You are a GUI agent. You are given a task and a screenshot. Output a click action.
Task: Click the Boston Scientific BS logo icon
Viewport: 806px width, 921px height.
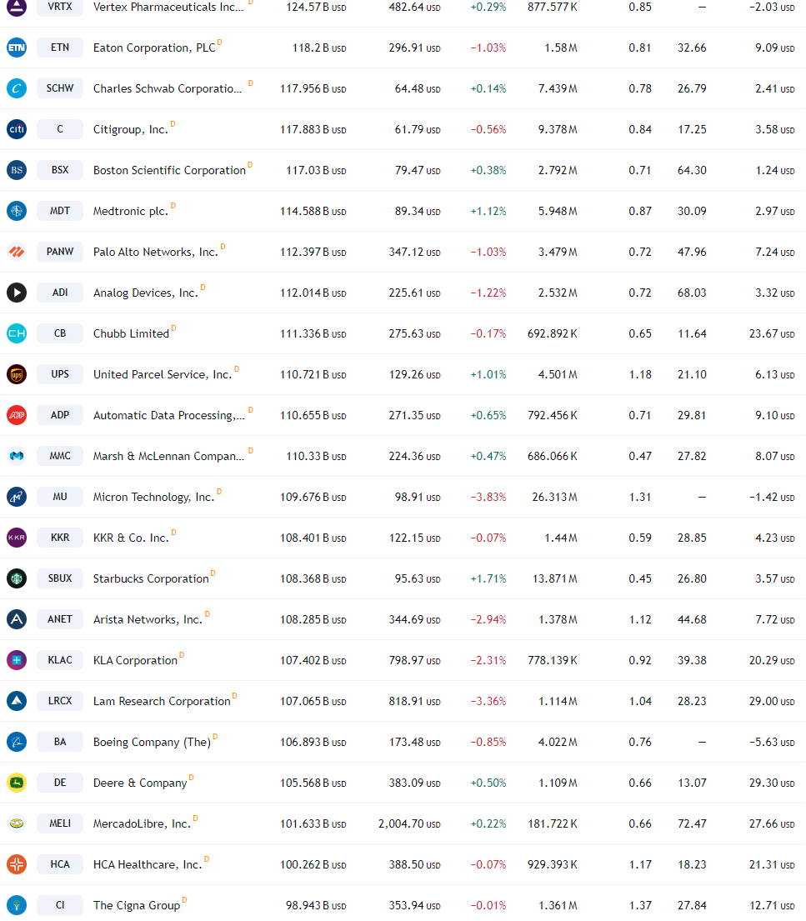(17, 170)
